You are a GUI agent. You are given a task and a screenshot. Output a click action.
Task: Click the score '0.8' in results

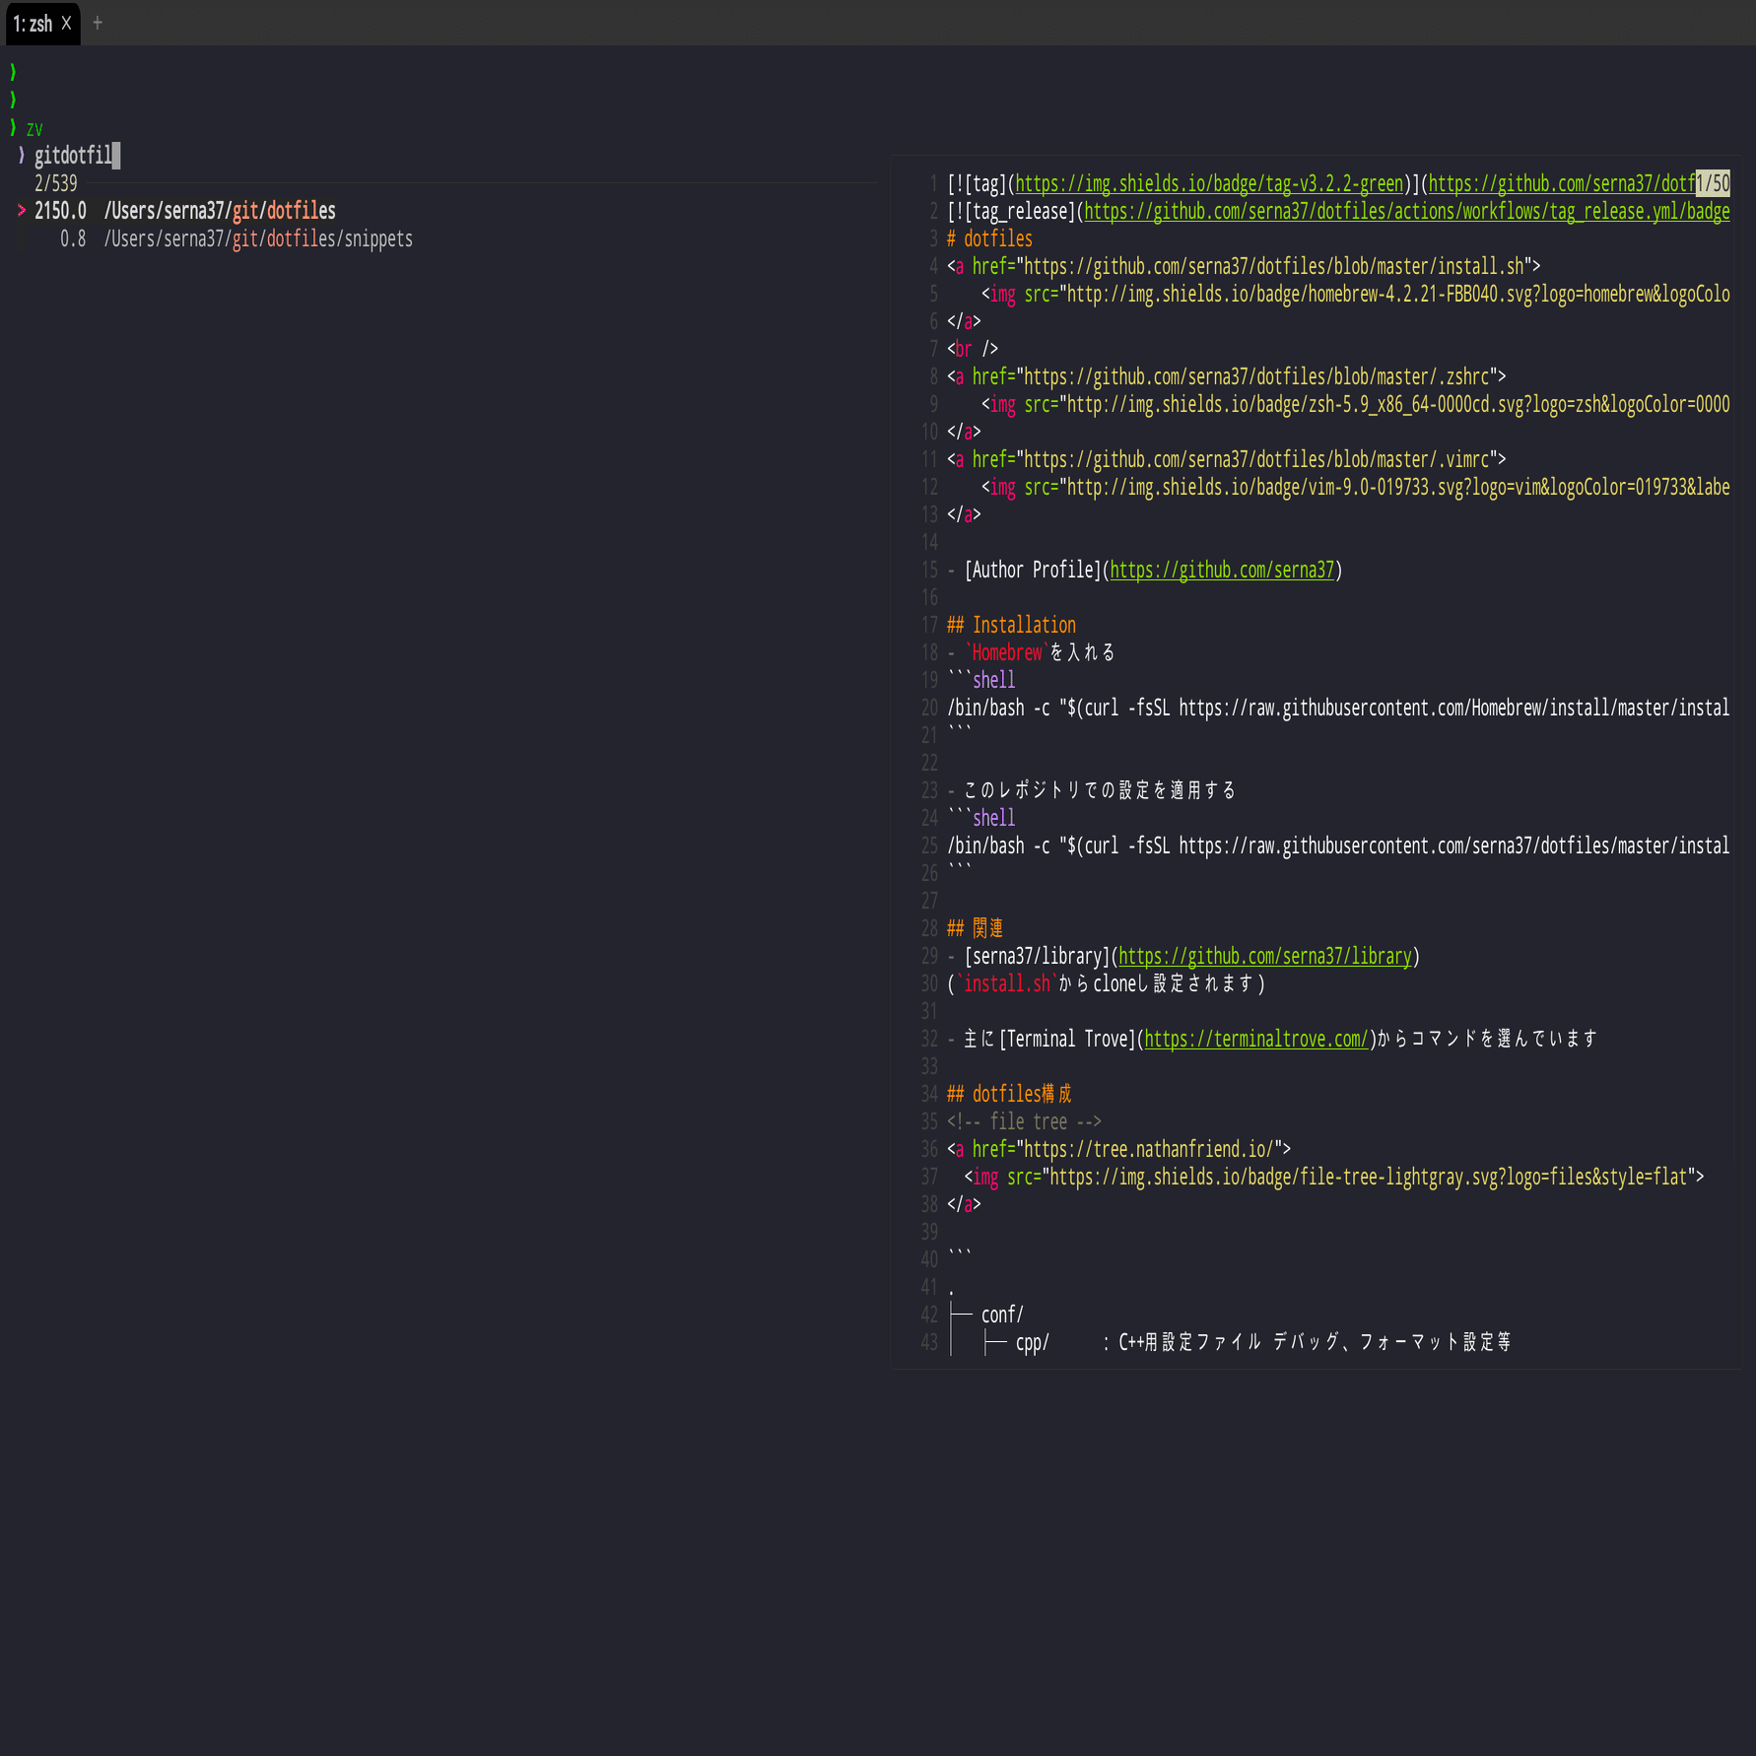pos(73,238)
